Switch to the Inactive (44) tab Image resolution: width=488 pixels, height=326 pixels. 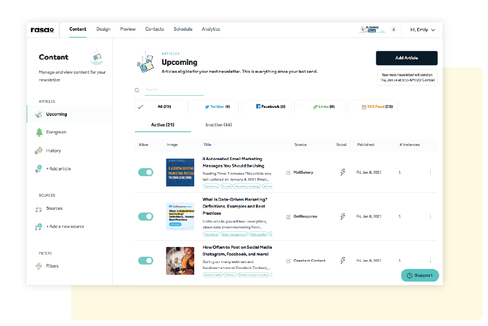pyautogui.click(x=219, y=125)
